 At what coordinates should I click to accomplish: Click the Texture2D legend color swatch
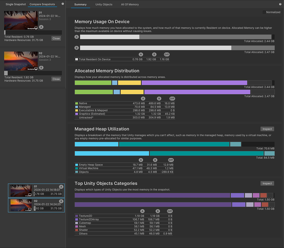77,216
